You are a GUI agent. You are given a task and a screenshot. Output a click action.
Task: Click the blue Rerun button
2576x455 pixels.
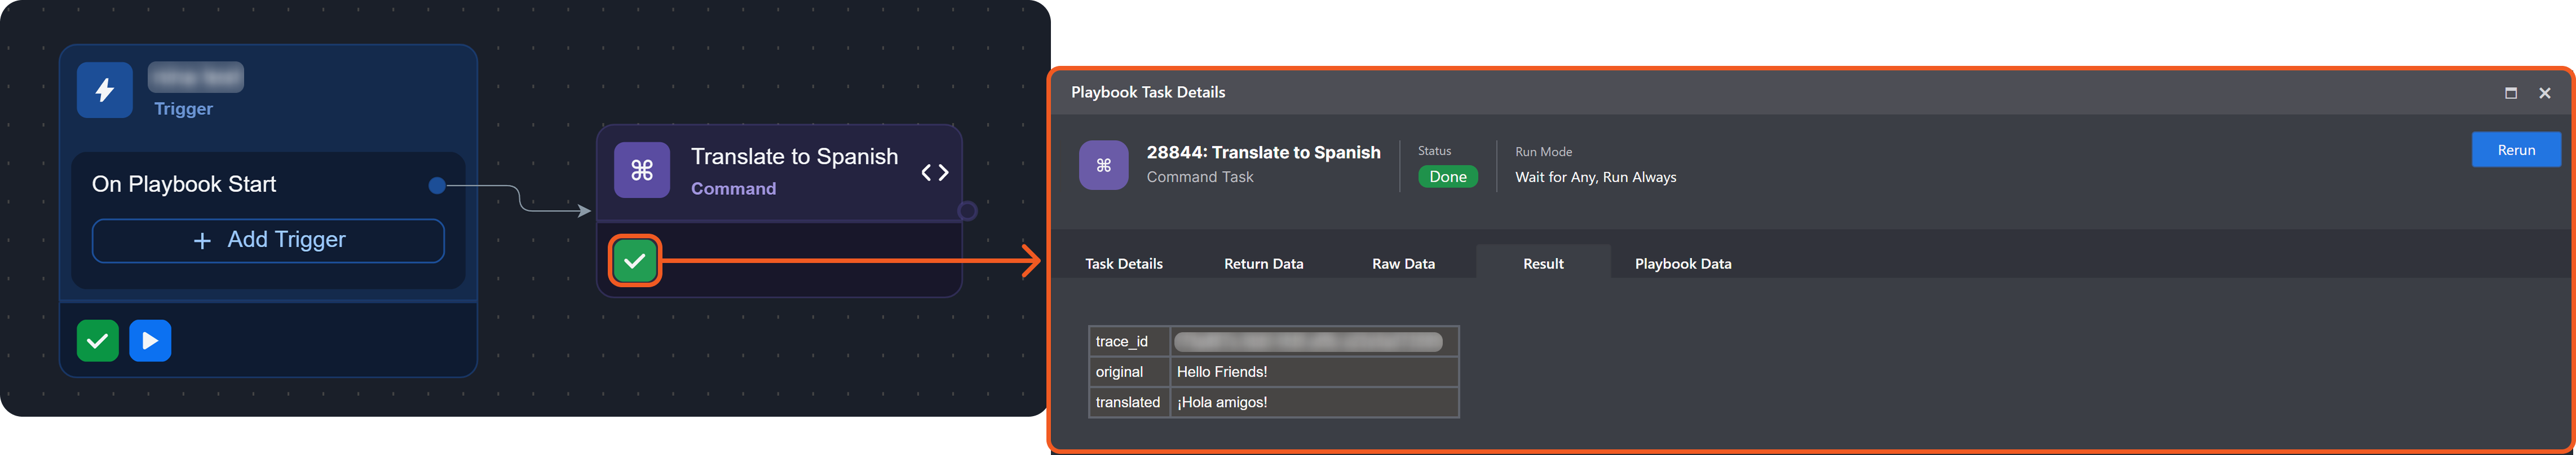coord(2515,150)
